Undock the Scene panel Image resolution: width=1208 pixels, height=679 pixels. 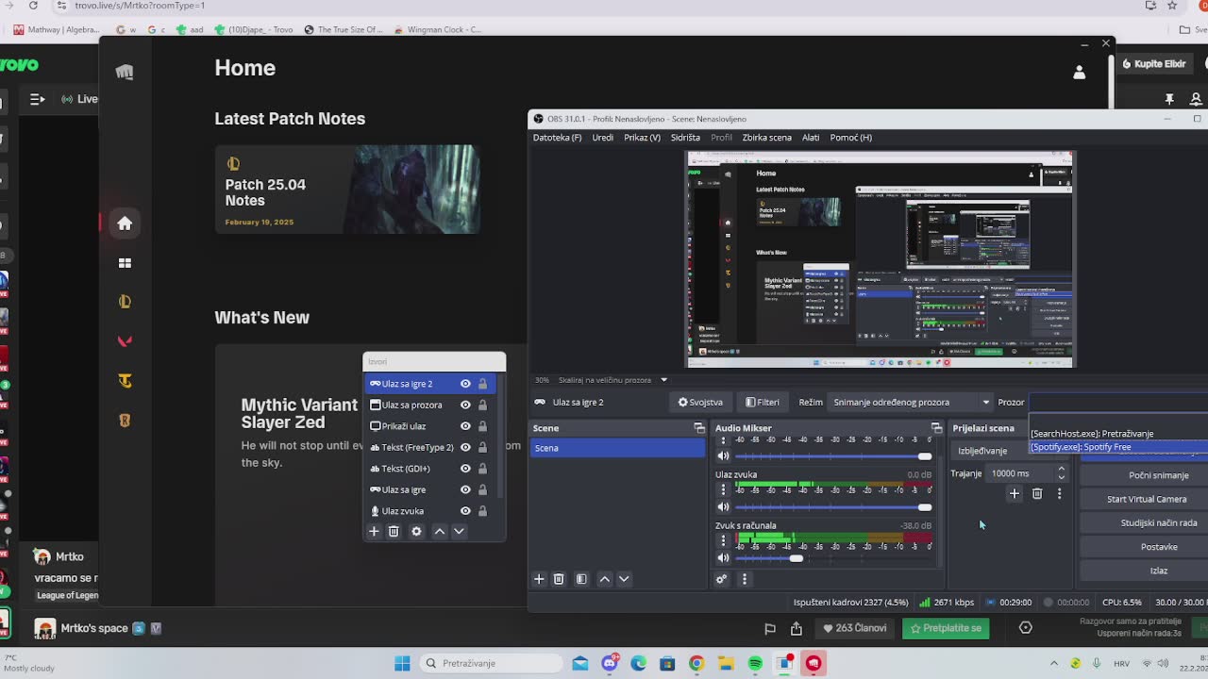tap(699, 428)
